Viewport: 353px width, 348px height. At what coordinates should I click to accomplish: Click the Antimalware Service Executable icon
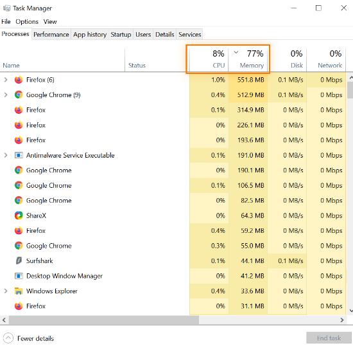pyautogui.click(x=19, y=155)
